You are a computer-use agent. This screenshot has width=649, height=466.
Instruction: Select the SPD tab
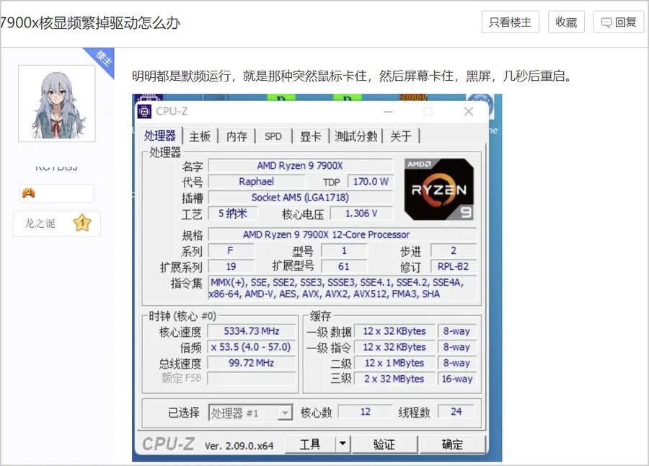273,136
